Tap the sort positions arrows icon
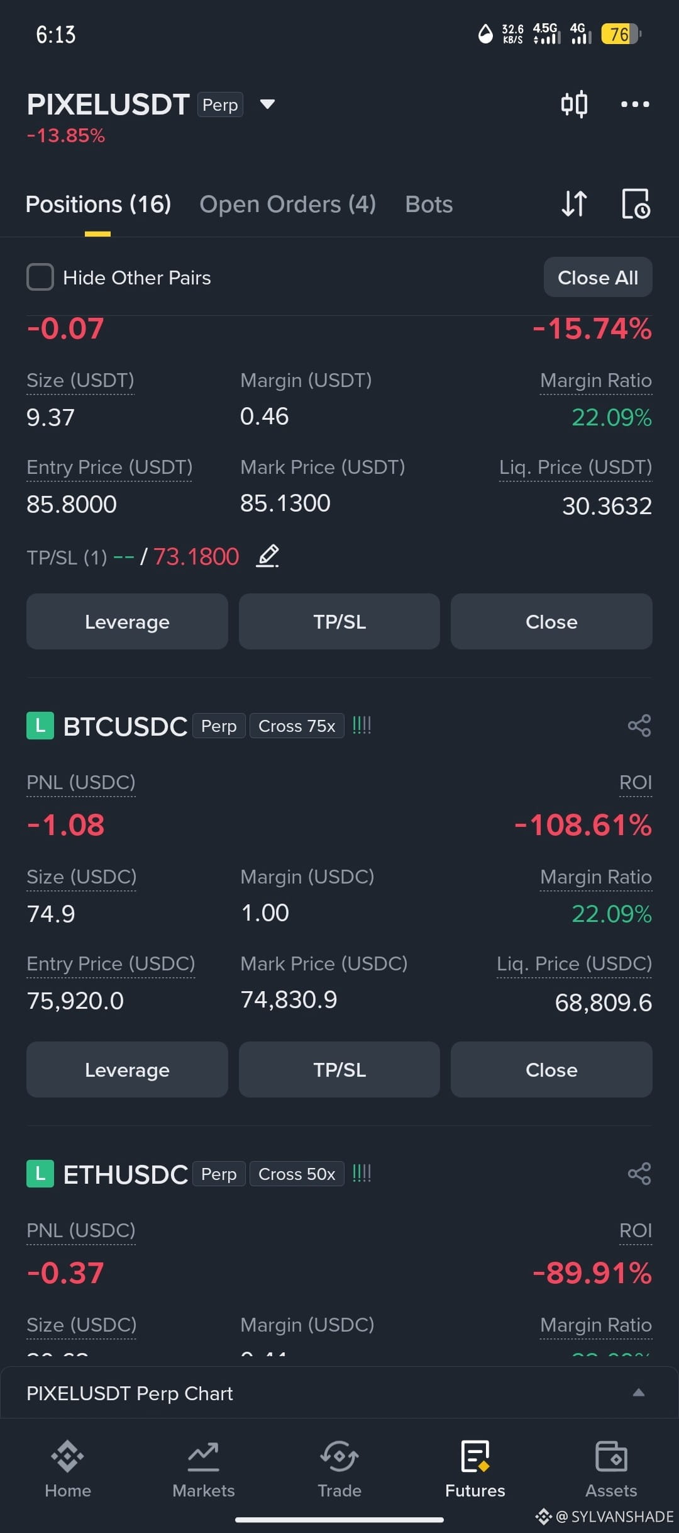679x1533 pixels. tap(574, 204)
